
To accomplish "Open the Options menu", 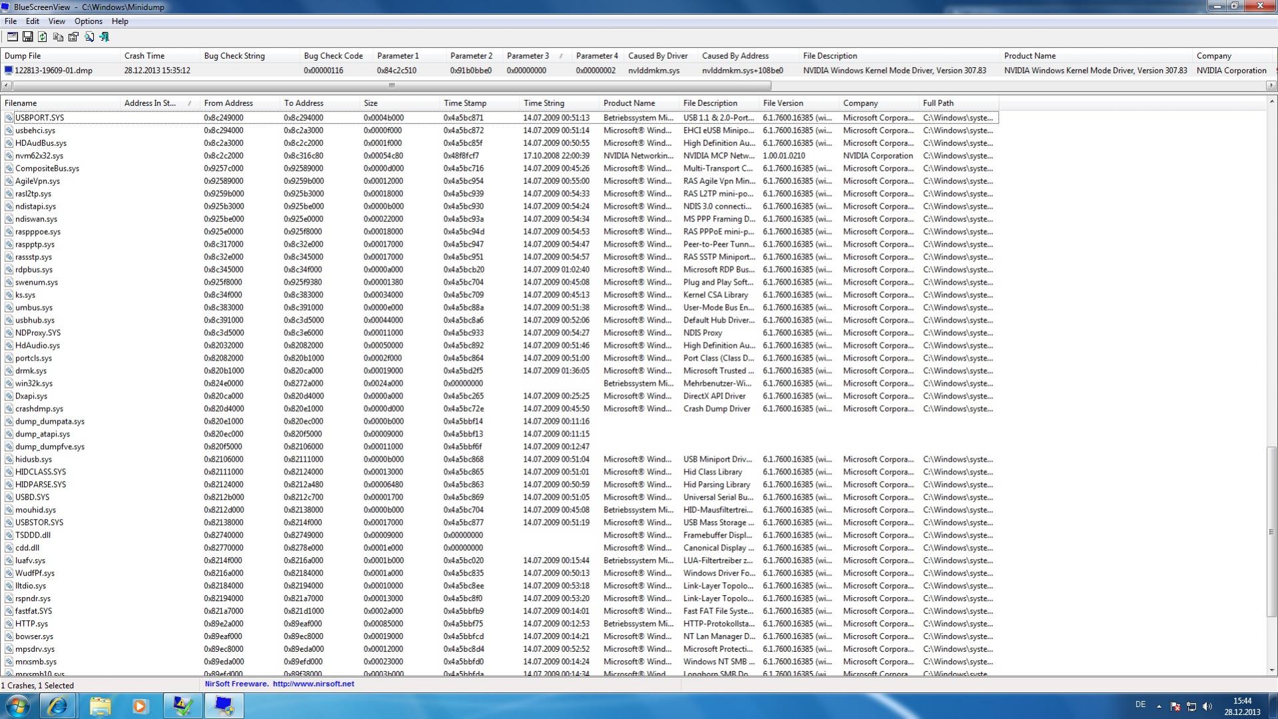I will click(x=89, y=21).
